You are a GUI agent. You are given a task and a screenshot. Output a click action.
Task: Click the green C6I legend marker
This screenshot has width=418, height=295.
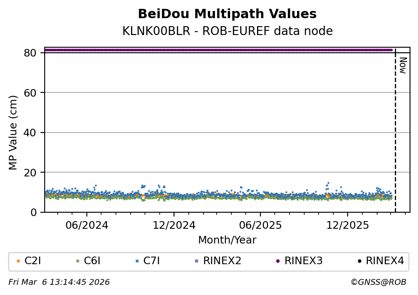click(x=78, y=261)
